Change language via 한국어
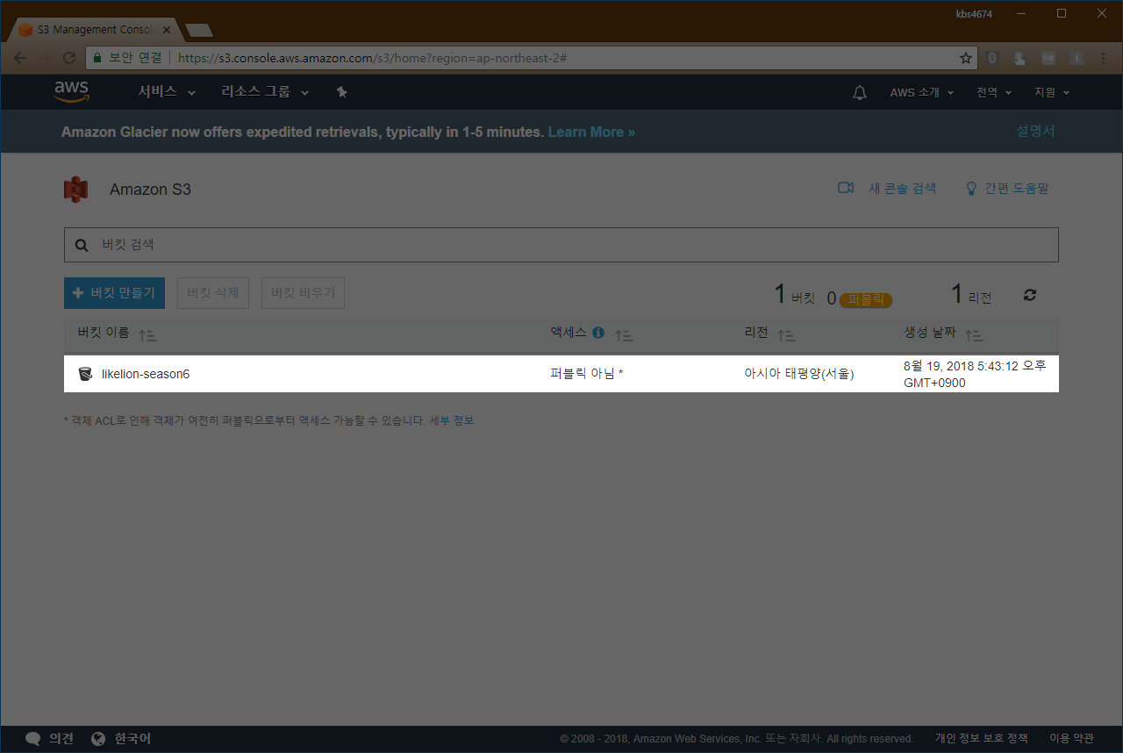 coord(132,739)
